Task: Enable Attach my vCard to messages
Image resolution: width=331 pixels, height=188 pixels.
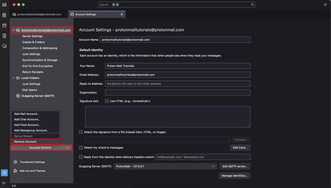Action: tap(80, 148)
